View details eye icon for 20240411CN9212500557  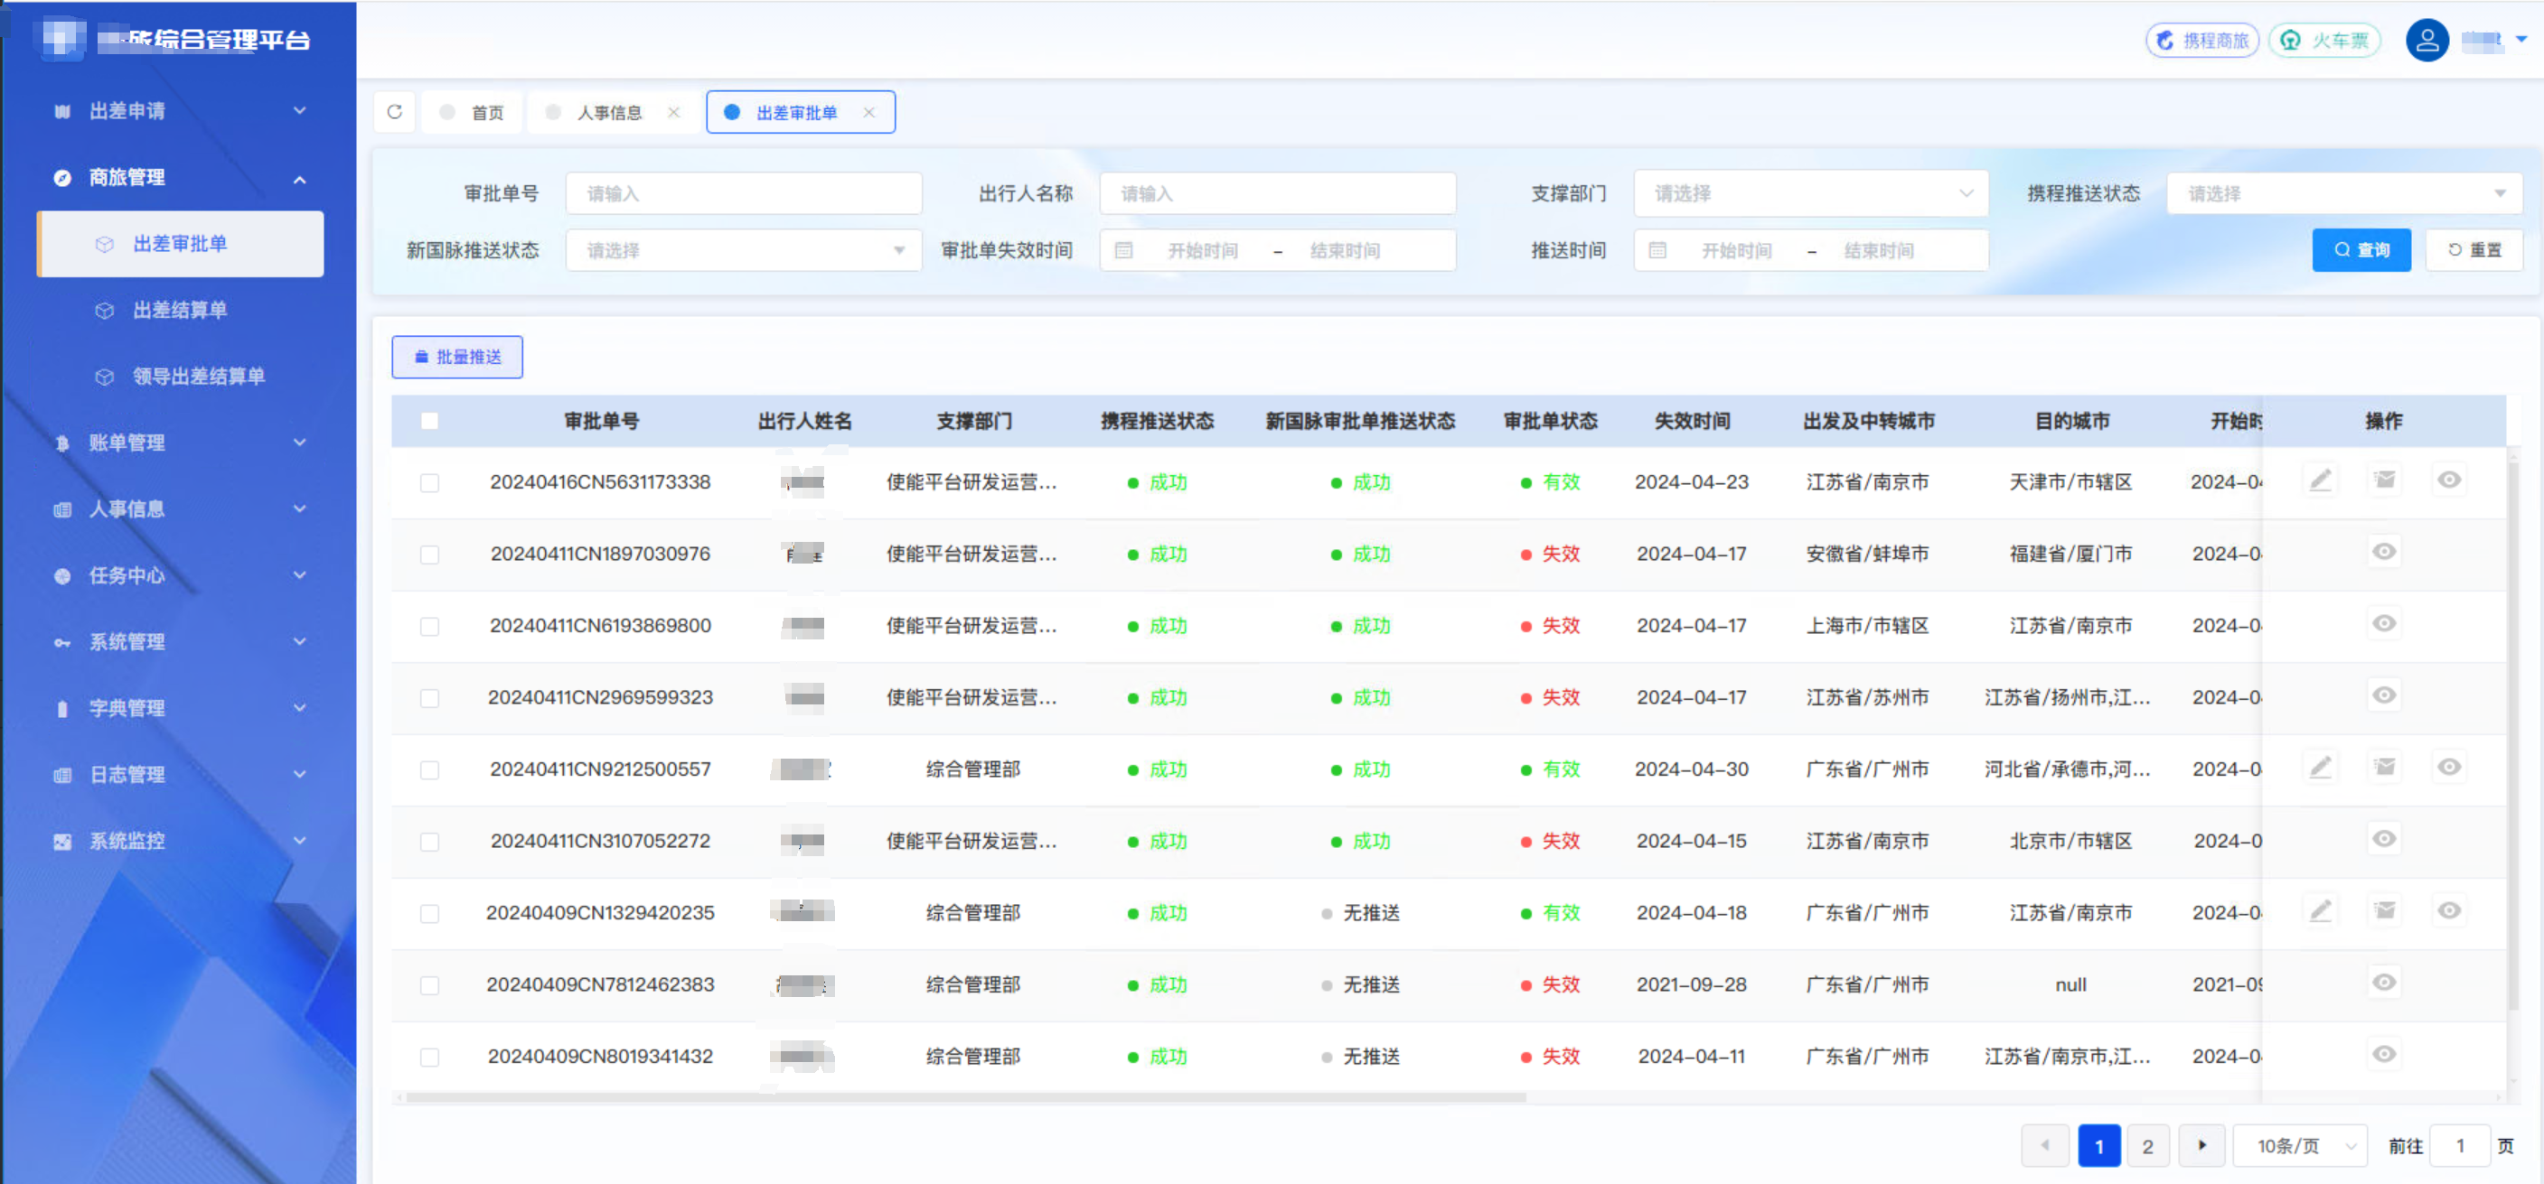click(x=2448, y=768)
